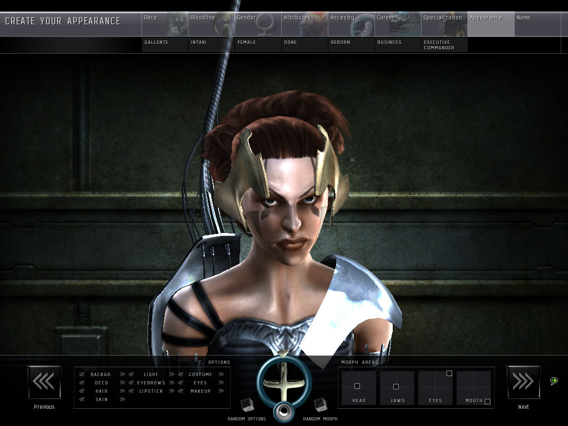Screen dimensions: 568x426
Task: Click the INTAKI label under Bloodline
Action: coord(199,42)
